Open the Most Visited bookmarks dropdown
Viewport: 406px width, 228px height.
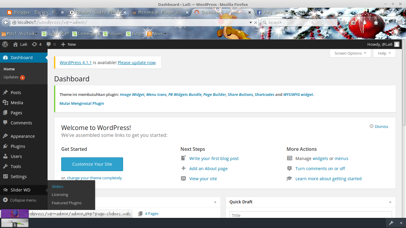click(x=20, y=34)
